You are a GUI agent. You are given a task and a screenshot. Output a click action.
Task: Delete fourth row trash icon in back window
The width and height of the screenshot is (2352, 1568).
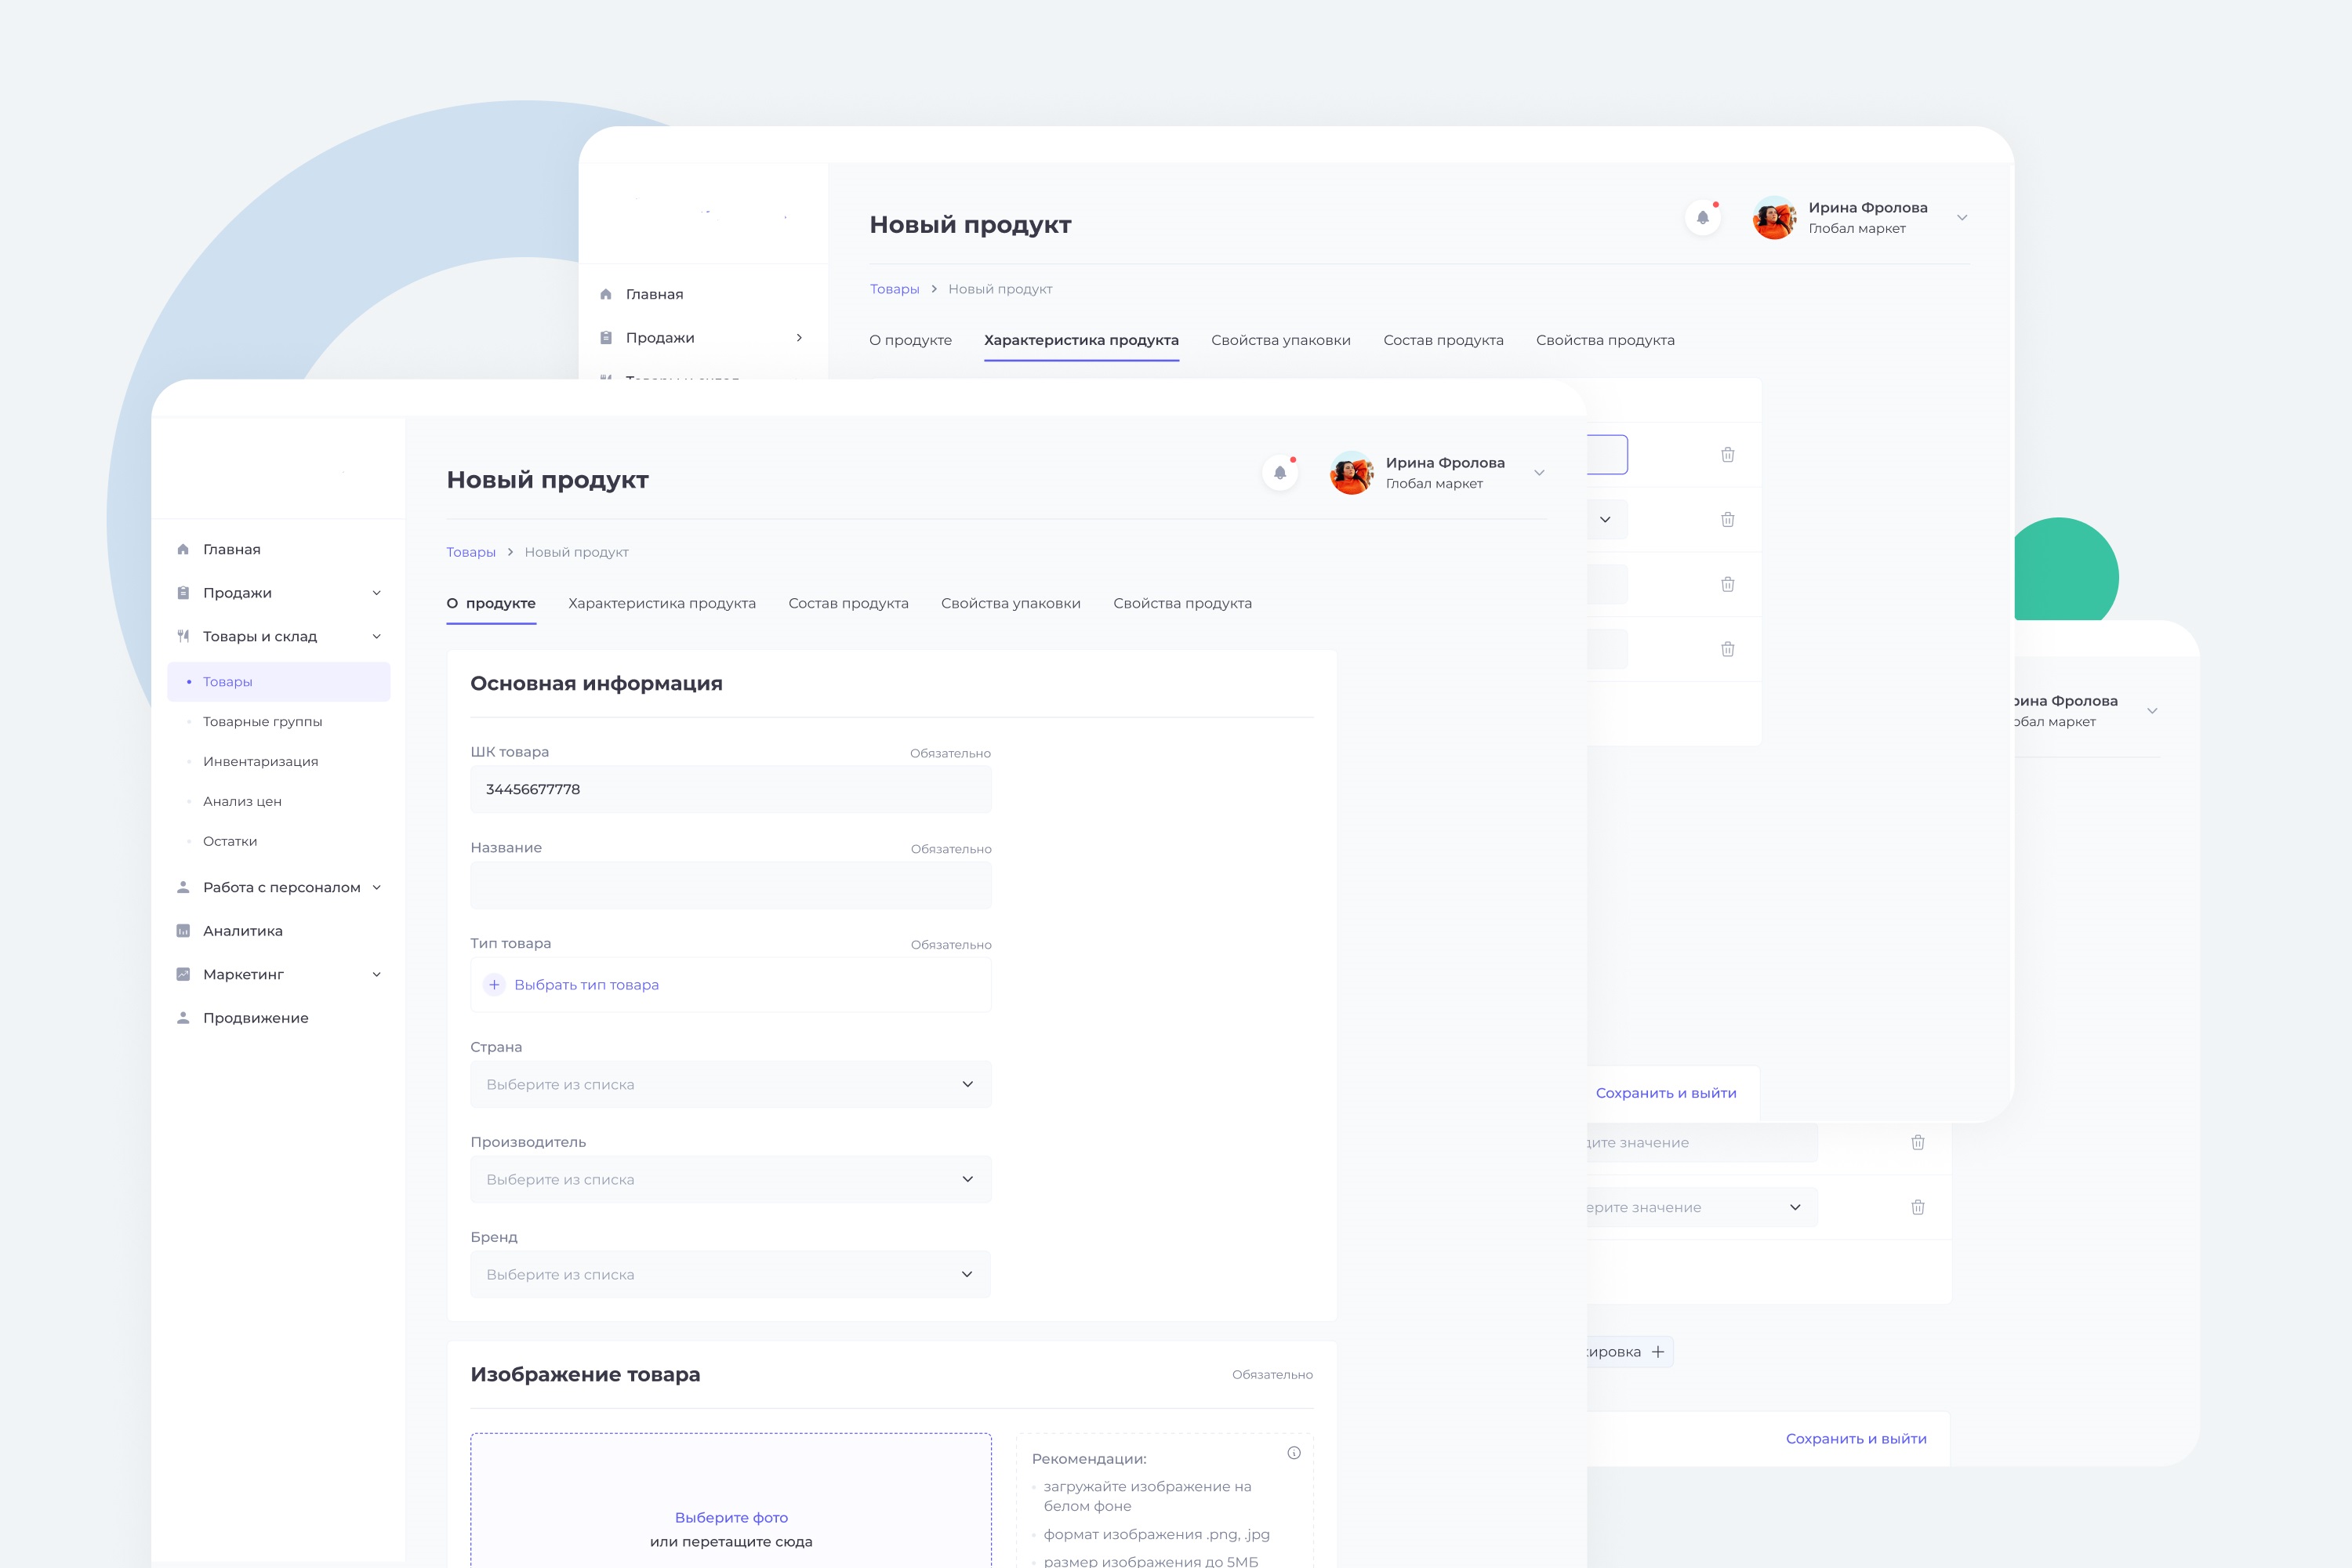pyautogui.click(x=1728, y=650)
